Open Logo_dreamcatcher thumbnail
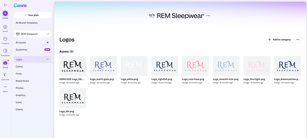 pos(288,66)
